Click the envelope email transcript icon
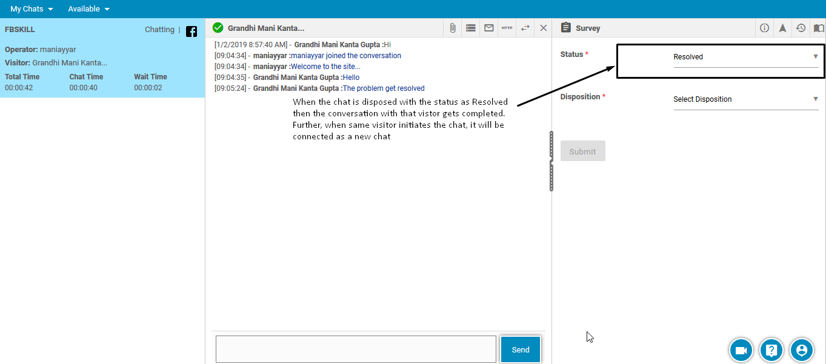 point(488,28)
